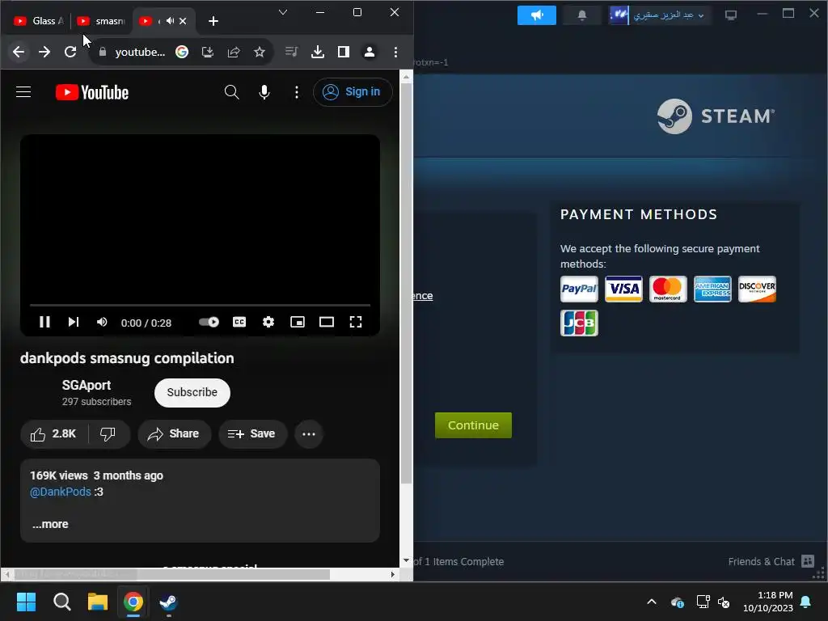Click the Steam logo
Screen dimensions: 828x621
pyautogui.click(x=716, y=116)
